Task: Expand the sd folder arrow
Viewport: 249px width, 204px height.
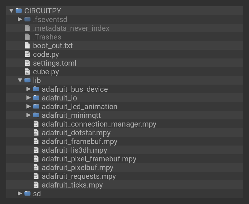Action: (20, 193)
